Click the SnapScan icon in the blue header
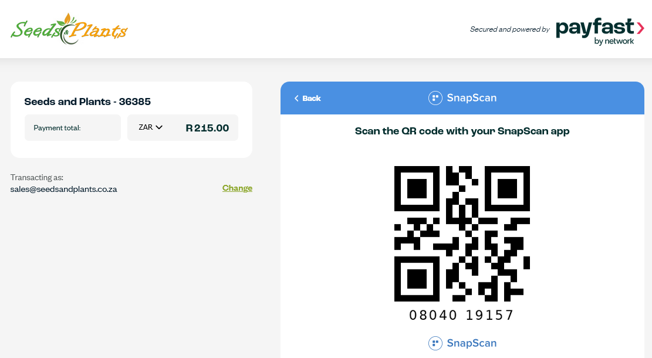This screenshot has height=358, width=652. [435, 98]
